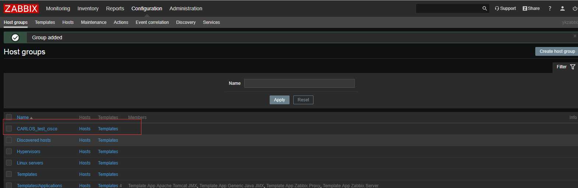Open Templates link for Linux servers
This screenshot has height=188, width=578.
[108, 163]
